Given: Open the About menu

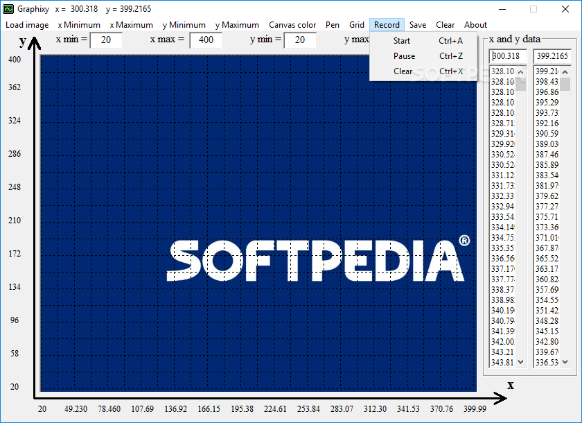Looking at the screenshot, I should [475, 25].
